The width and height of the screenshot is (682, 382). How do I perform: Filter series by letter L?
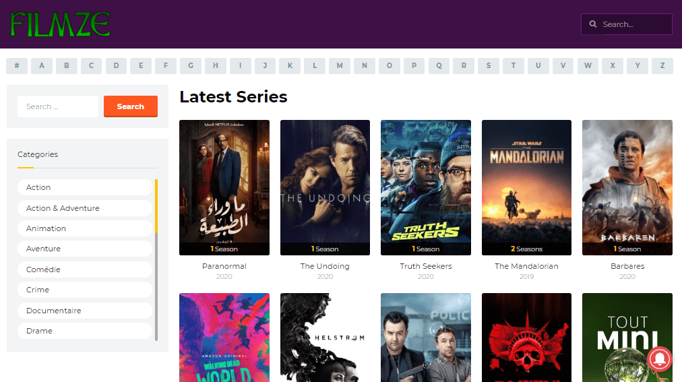(315, 65)
